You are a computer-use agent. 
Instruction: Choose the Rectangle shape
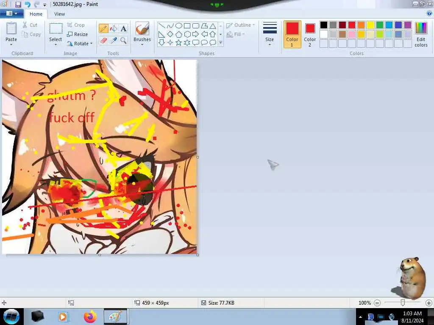(x=187, y=26)
